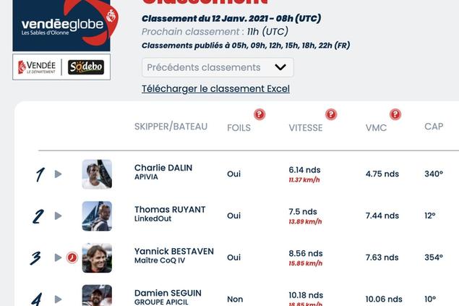Click the FOILS help question mark icon
The height and width of the screenshot is (306, 459).
pos(259,114)
